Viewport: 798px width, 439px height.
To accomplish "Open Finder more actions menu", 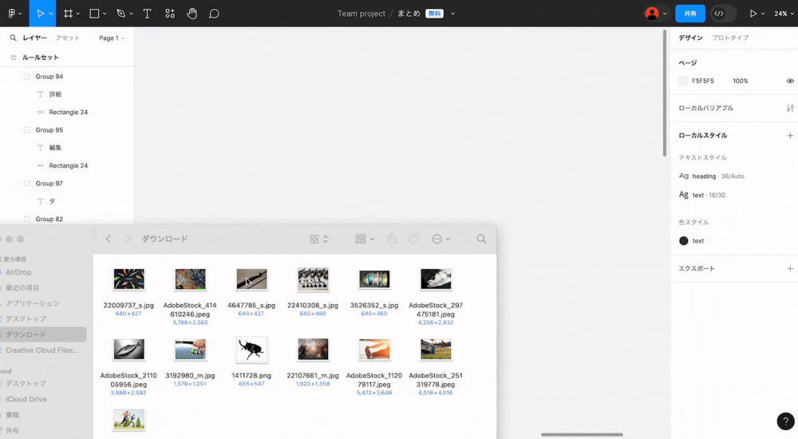I will tap(440, 239).
